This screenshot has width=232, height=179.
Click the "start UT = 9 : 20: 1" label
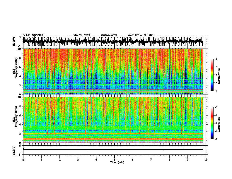coord(141,35)
